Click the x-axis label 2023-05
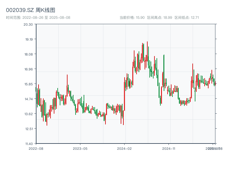The height and width of the screenshot is (179, 239). tap(80, 149)
